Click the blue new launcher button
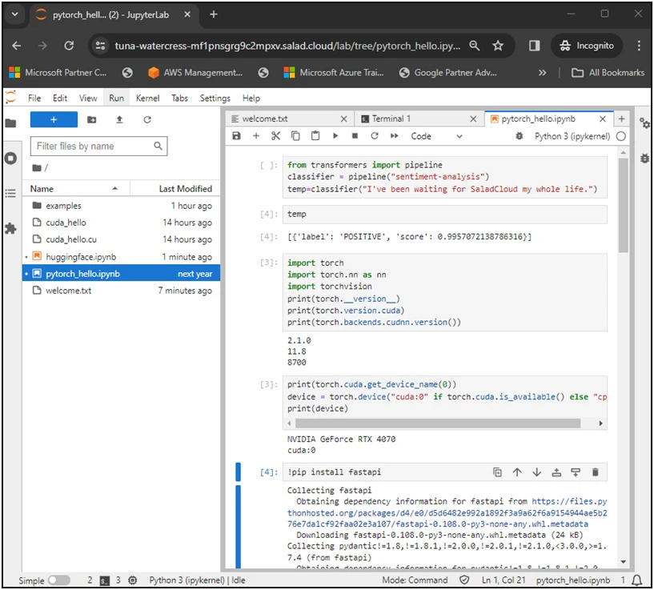The height and width of the screenshot is (590, 654). pyautogui.click(x=54, y=119)
